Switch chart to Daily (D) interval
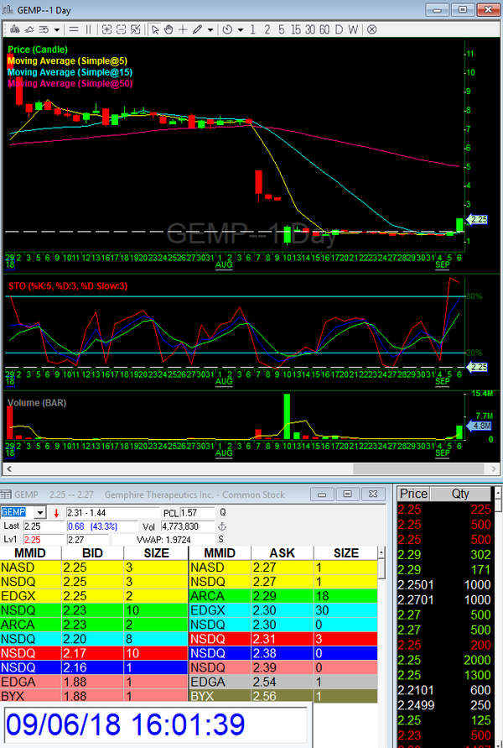This screenshot has height=748, width=503. tap(340, 29)
